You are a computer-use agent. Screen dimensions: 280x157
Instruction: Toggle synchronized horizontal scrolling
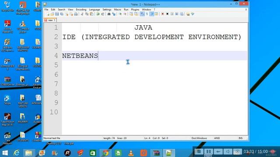pos(136,14)
